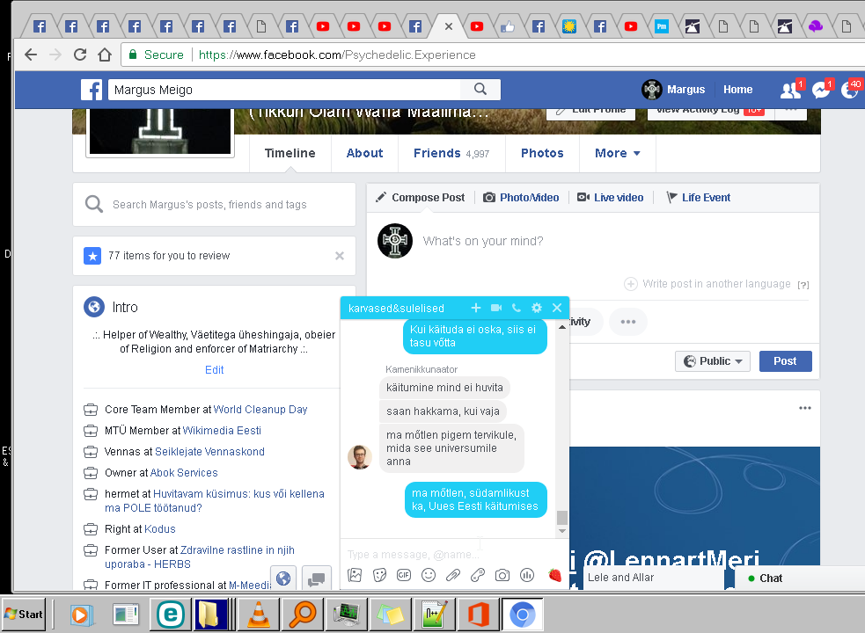
Task: Click the three dots on the post card
Action: 805,408
